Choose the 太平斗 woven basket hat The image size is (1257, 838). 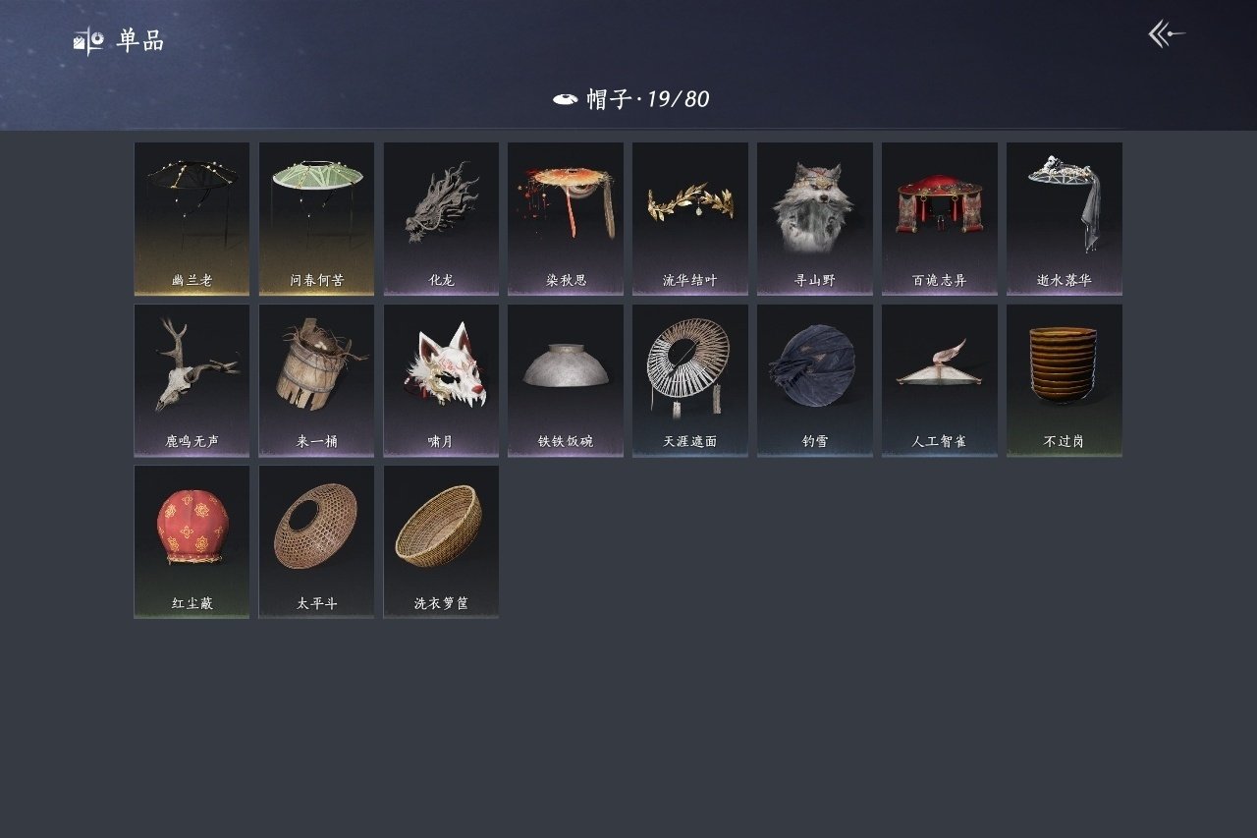pyautogui.click(x=316, y=542)
